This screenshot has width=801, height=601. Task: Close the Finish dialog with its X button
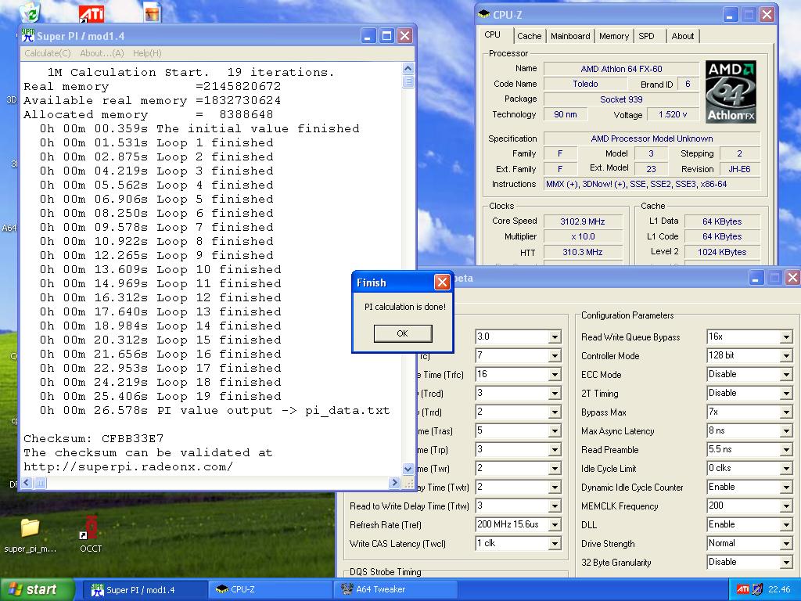click(x=441, y=282)
